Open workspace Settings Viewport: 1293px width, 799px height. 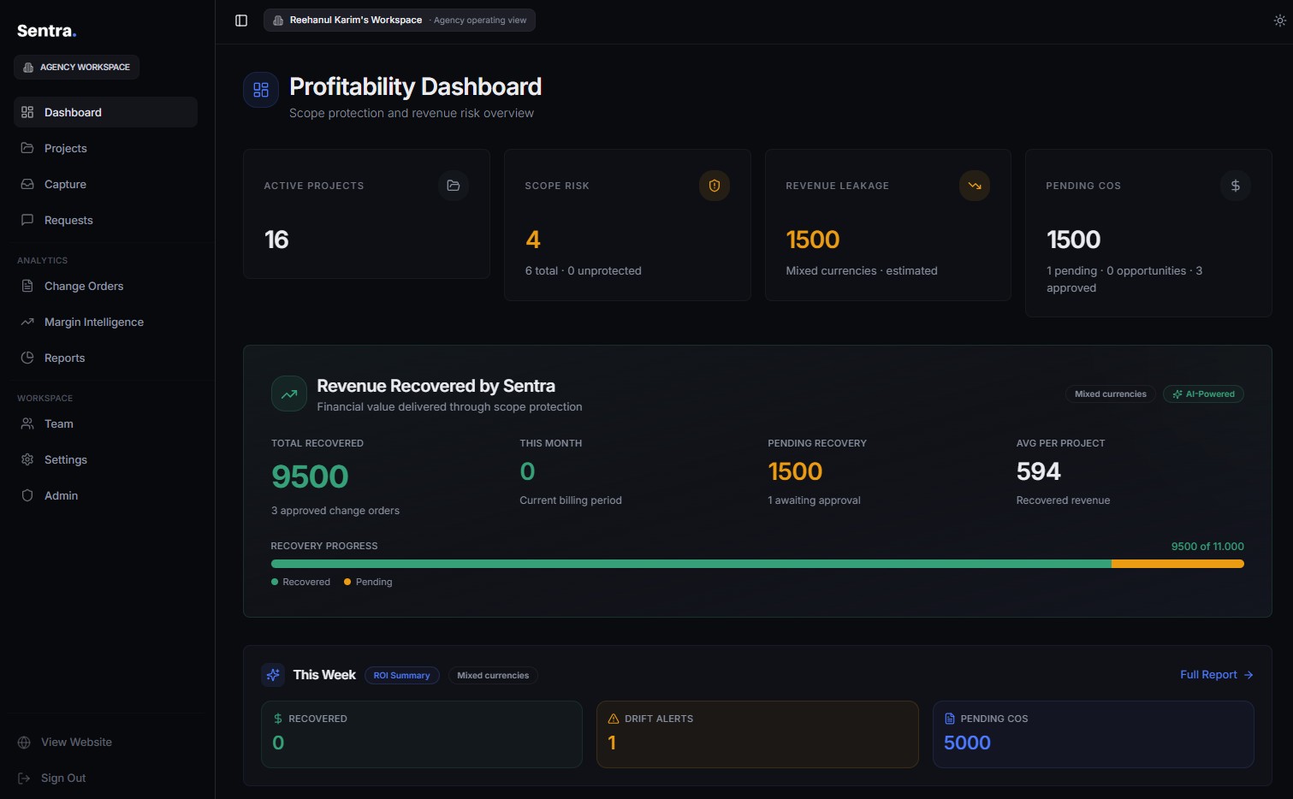tap(105, 459)
